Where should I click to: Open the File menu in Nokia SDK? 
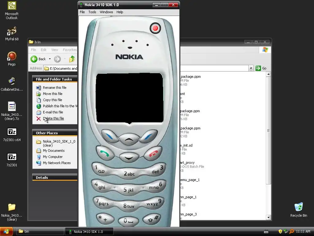82,12
